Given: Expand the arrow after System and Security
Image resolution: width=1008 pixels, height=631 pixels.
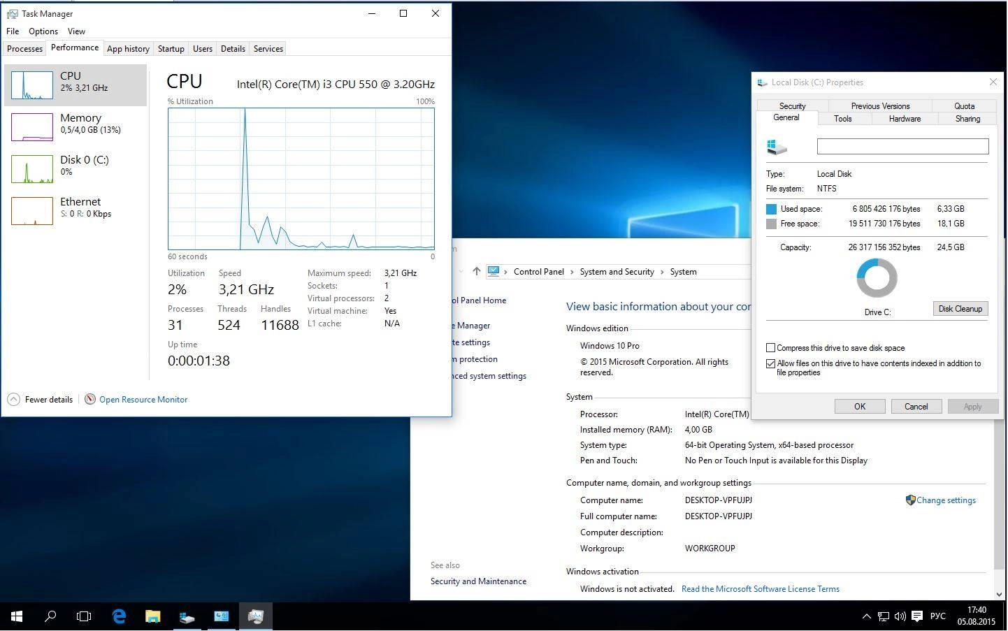Looking at the screenshot, I should click(x=662, y=272).
